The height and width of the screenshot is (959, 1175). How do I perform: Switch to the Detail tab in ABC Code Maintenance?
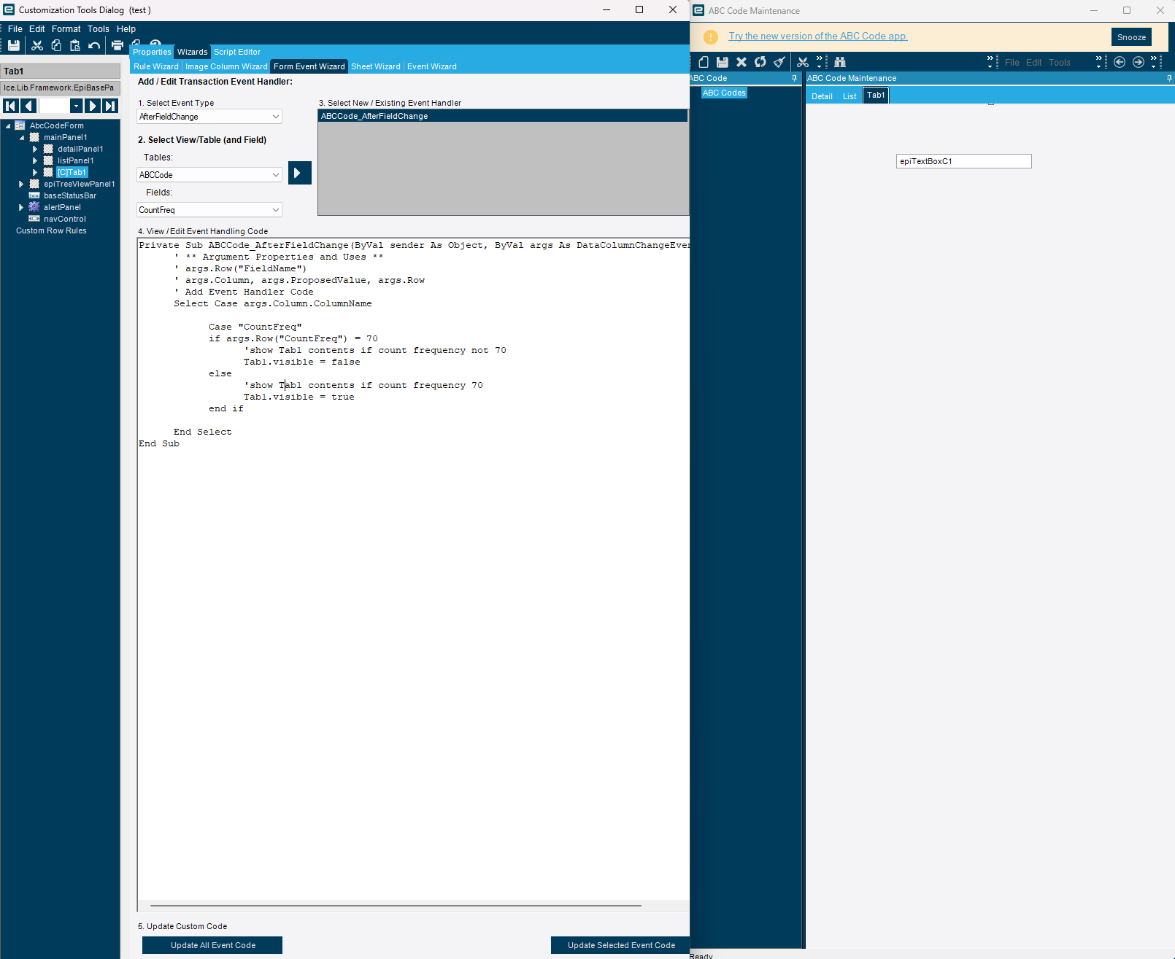pyautogui.click(x=822, y=96)
